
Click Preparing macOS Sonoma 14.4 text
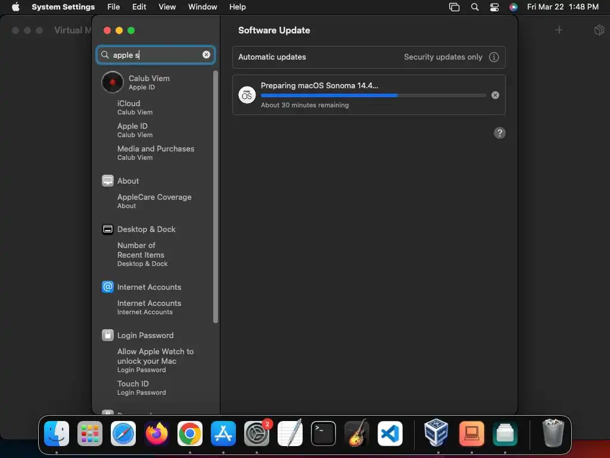point(319,85)
